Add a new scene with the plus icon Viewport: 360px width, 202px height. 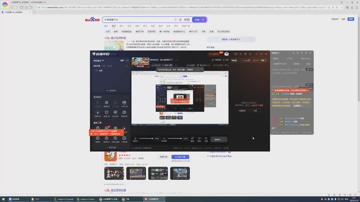[127, 66]
